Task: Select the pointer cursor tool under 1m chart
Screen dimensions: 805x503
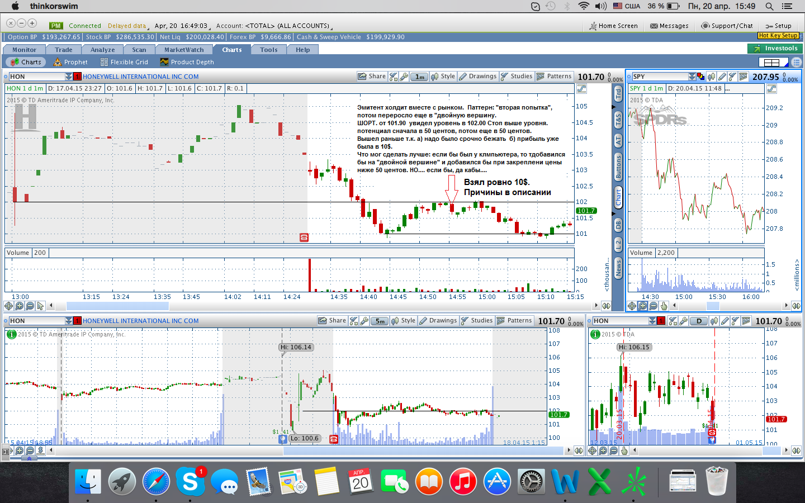Action: point(40,306)
